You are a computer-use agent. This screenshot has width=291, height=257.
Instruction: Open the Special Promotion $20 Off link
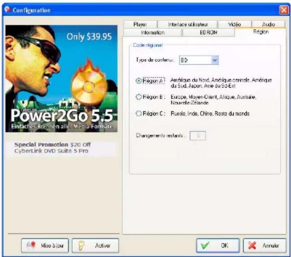tap(53, 145)
